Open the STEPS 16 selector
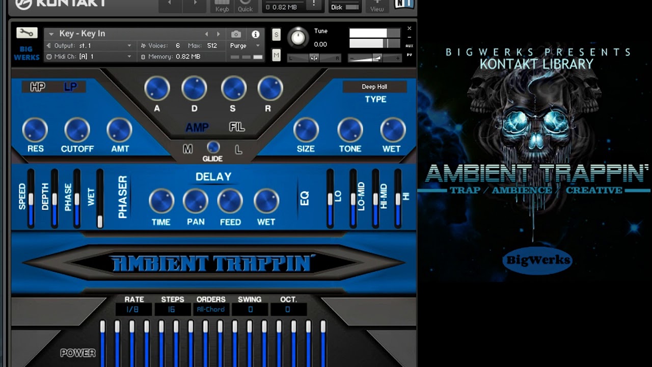The height and width of the screenshot is (367, 652). point(172,309)
